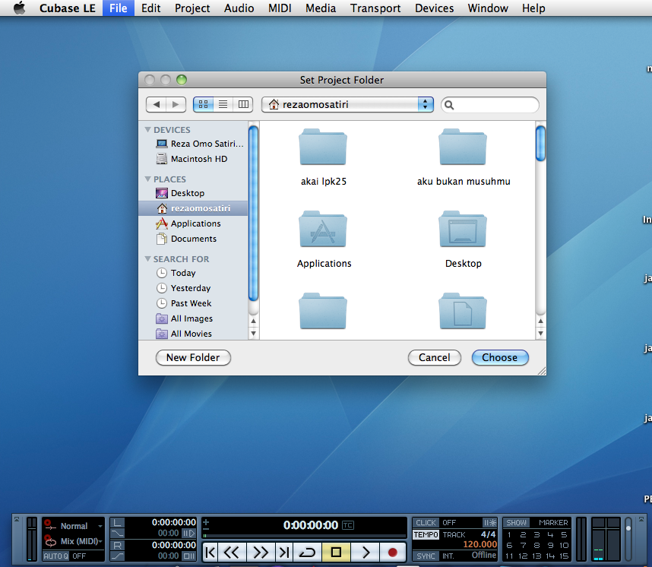Click the transport position slider bar

click(x=304, y=536)
